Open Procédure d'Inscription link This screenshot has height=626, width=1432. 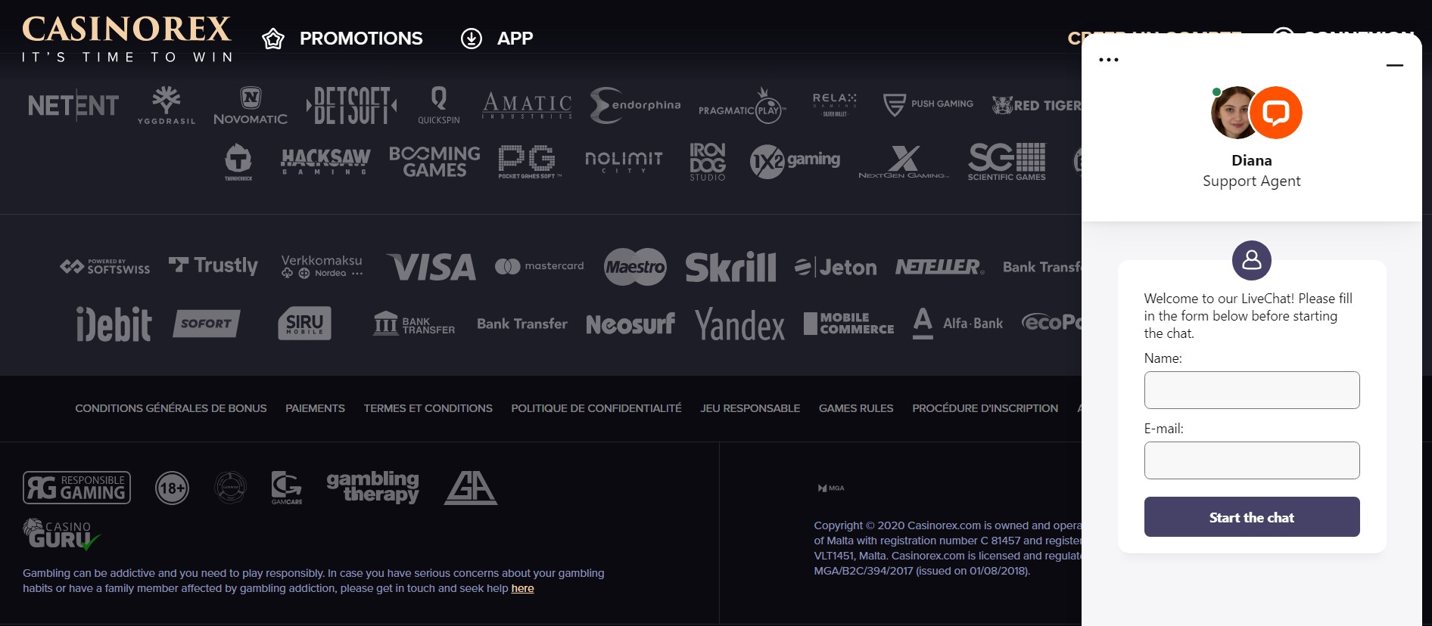pos(985,408)
